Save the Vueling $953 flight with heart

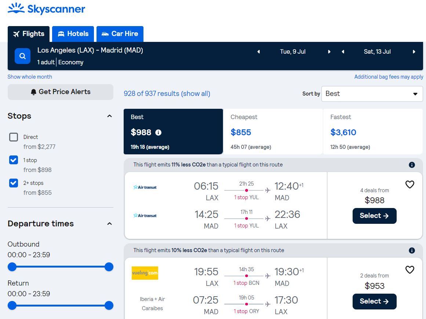[x=410, y=270]
